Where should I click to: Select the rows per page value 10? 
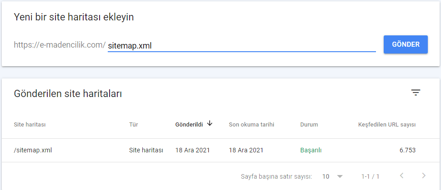coord(326,176)
